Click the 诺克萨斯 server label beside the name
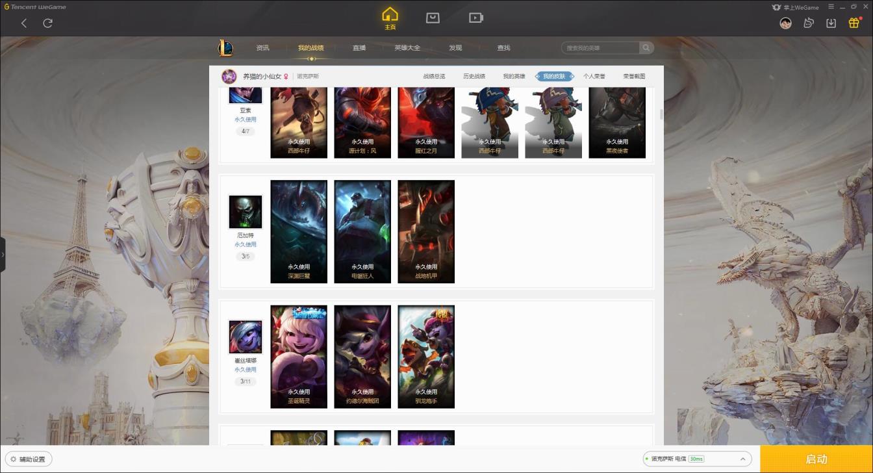 [x=308, y=77]
